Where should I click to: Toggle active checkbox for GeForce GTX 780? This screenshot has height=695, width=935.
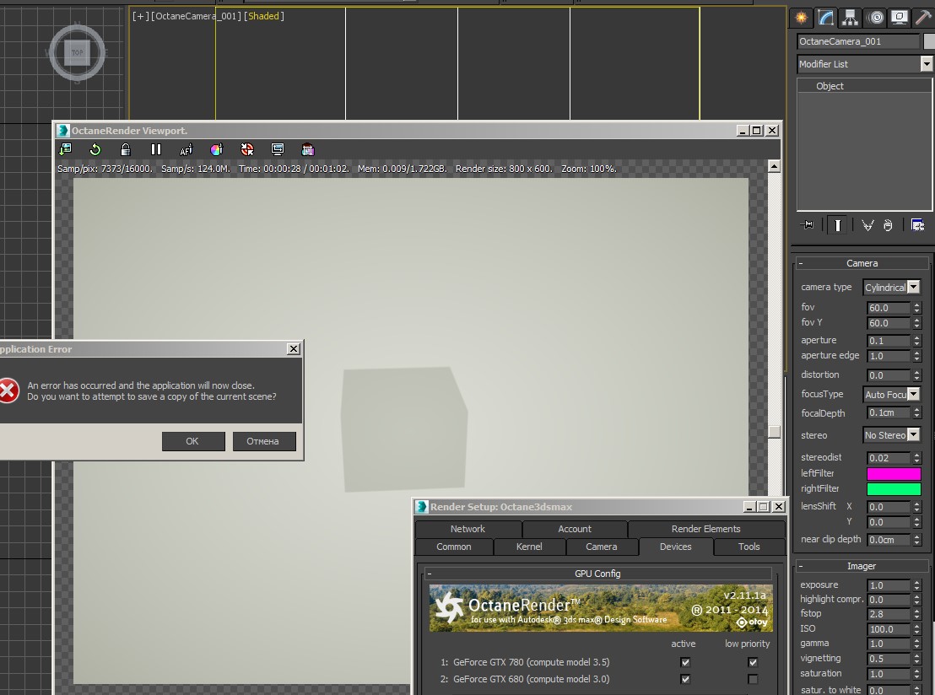click(685, 662)
